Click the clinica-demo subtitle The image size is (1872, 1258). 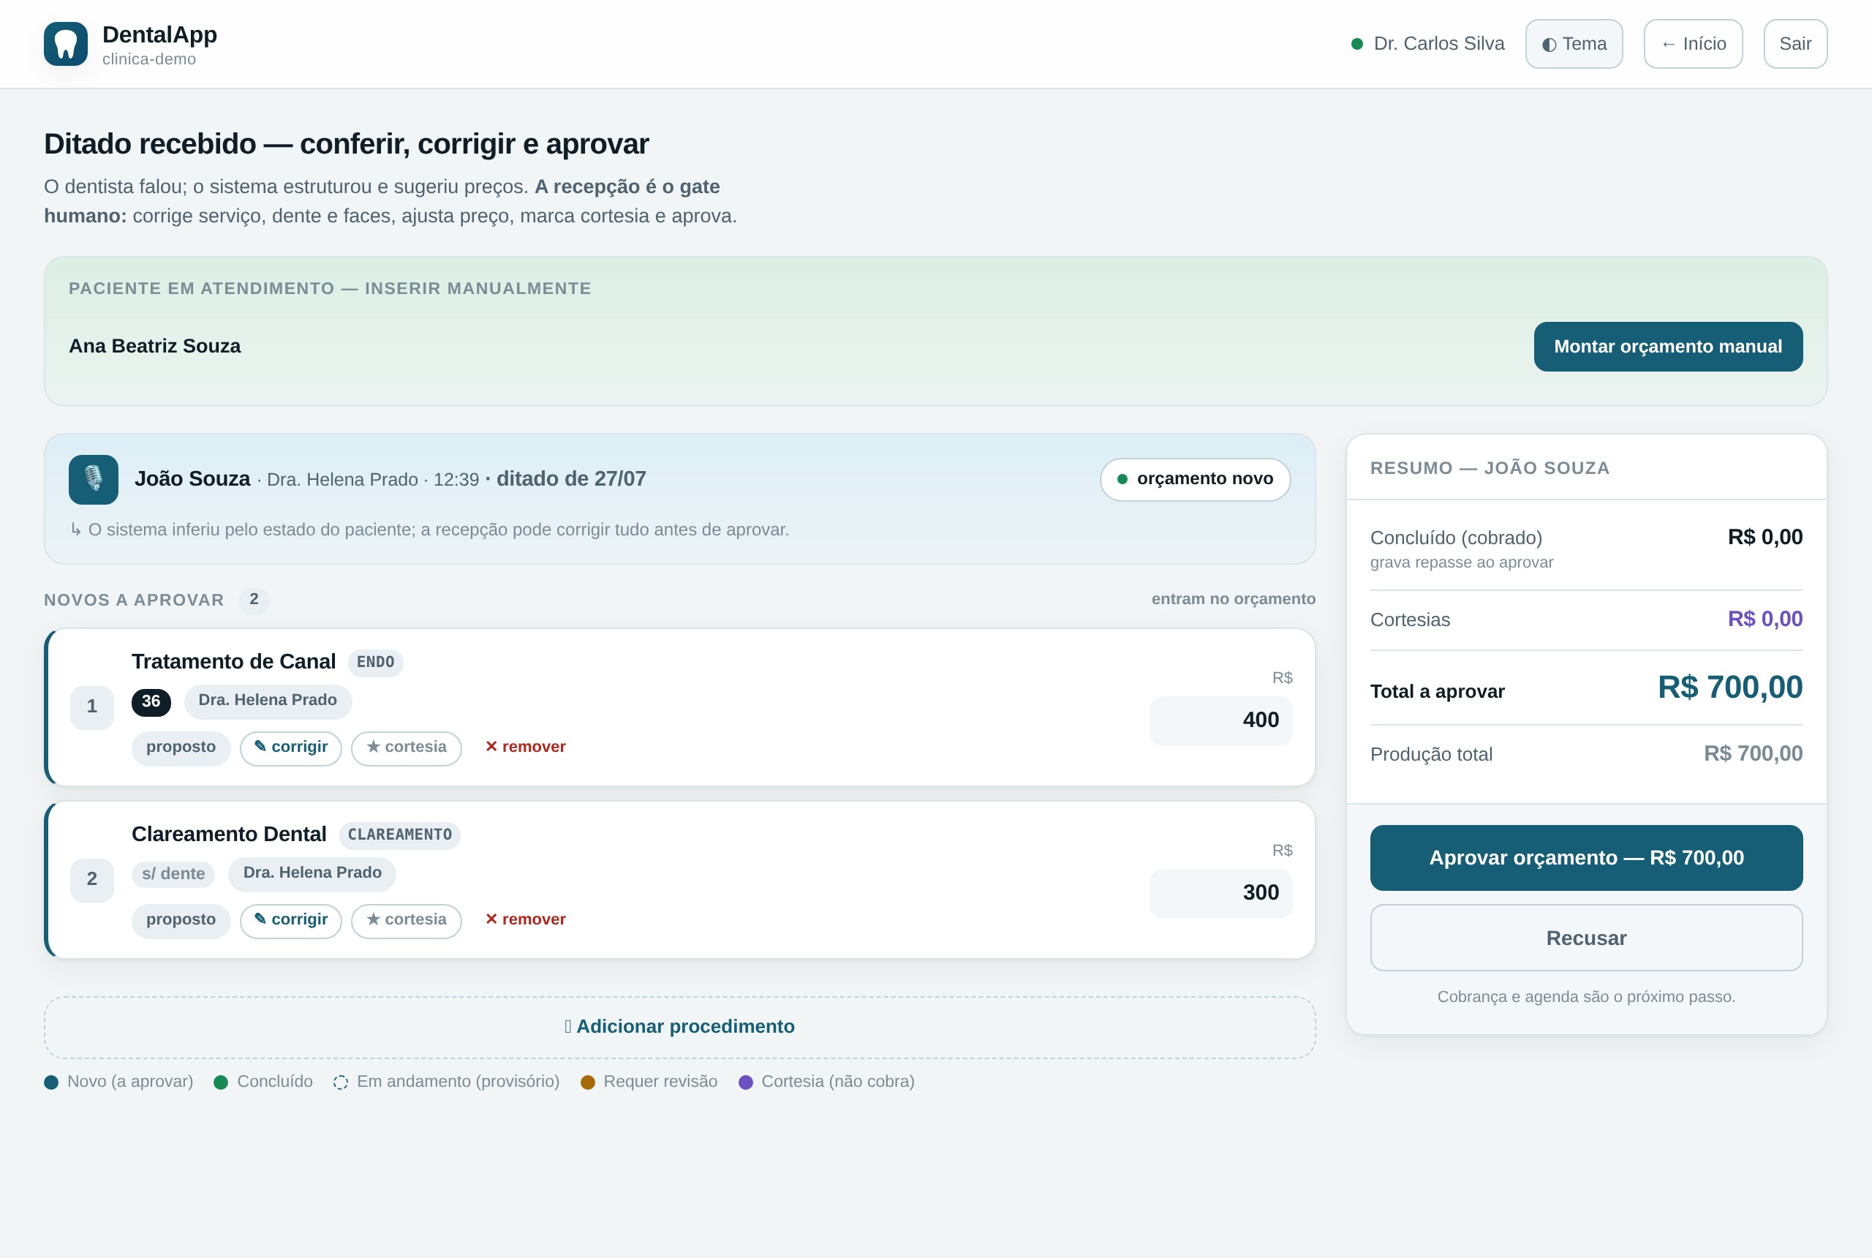tap(149, 59)
